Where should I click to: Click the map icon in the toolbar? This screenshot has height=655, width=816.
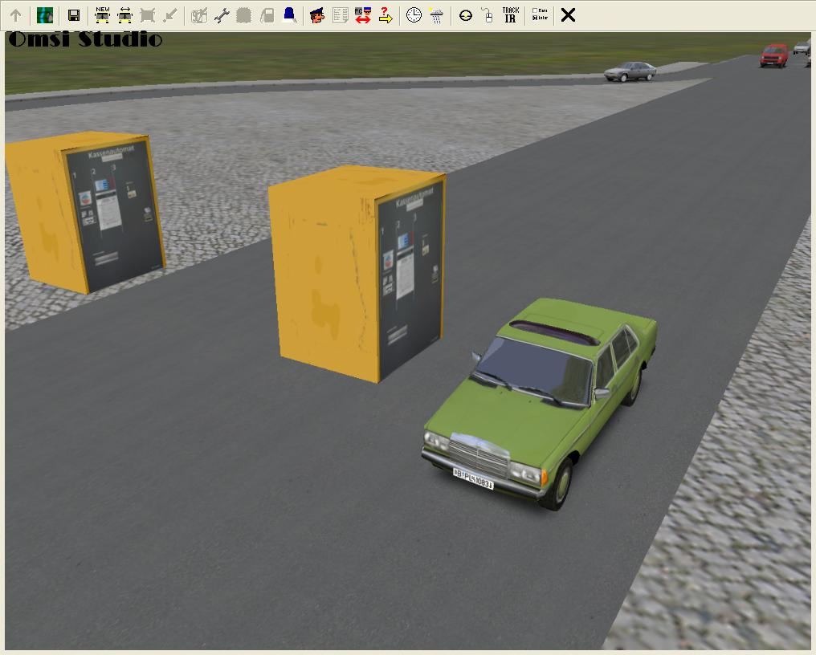pos(45,15)
